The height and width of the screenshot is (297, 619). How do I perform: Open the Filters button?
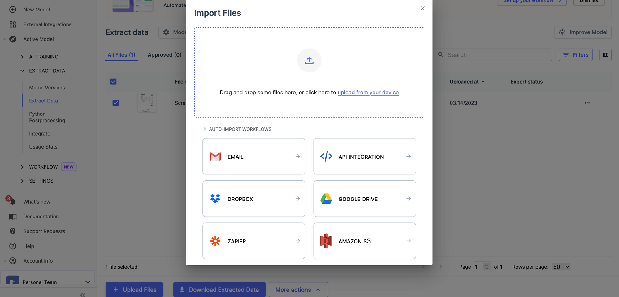coord(576,55)
